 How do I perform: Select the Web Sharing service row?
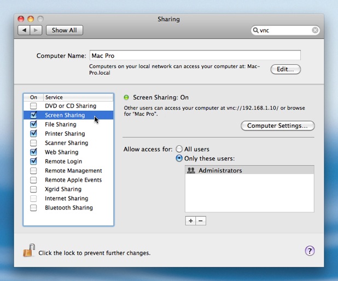[68, 152]
